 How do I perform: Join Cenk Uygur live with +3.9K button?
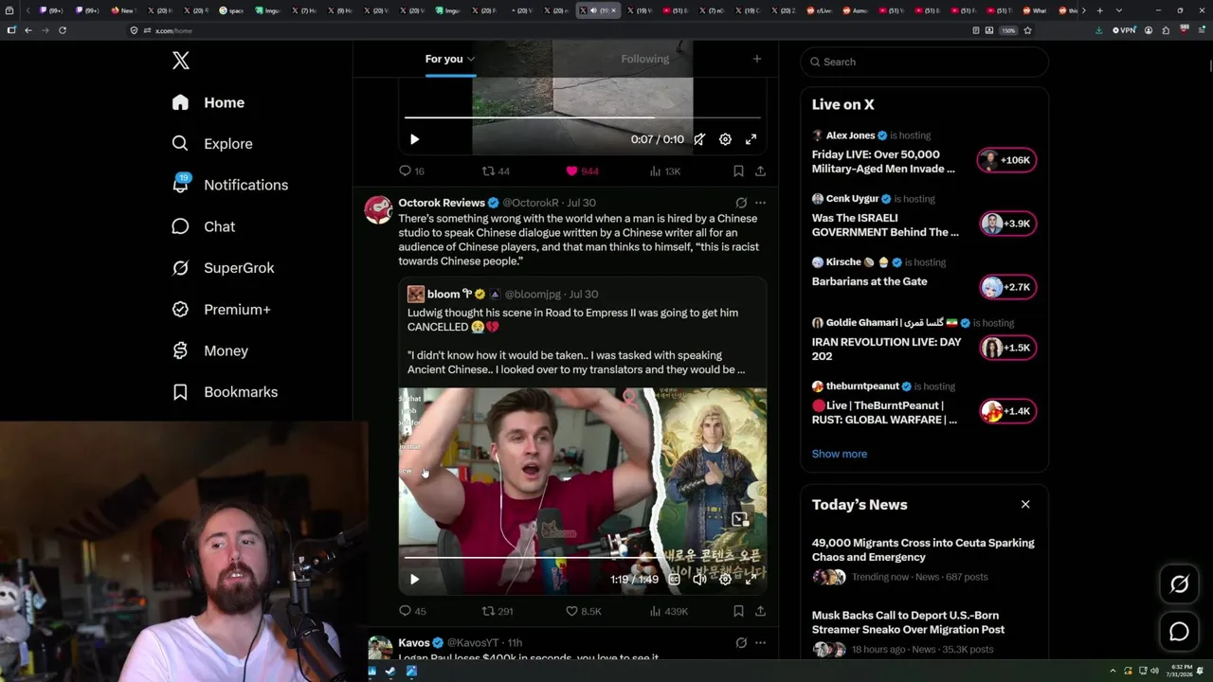click(1007, 224)
